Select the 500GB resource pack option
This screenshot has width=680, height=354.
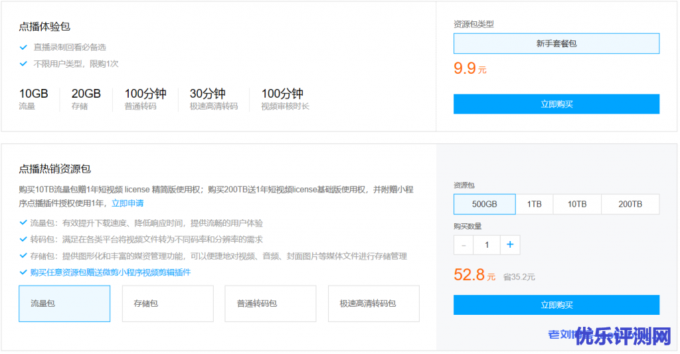pos(484,205)
